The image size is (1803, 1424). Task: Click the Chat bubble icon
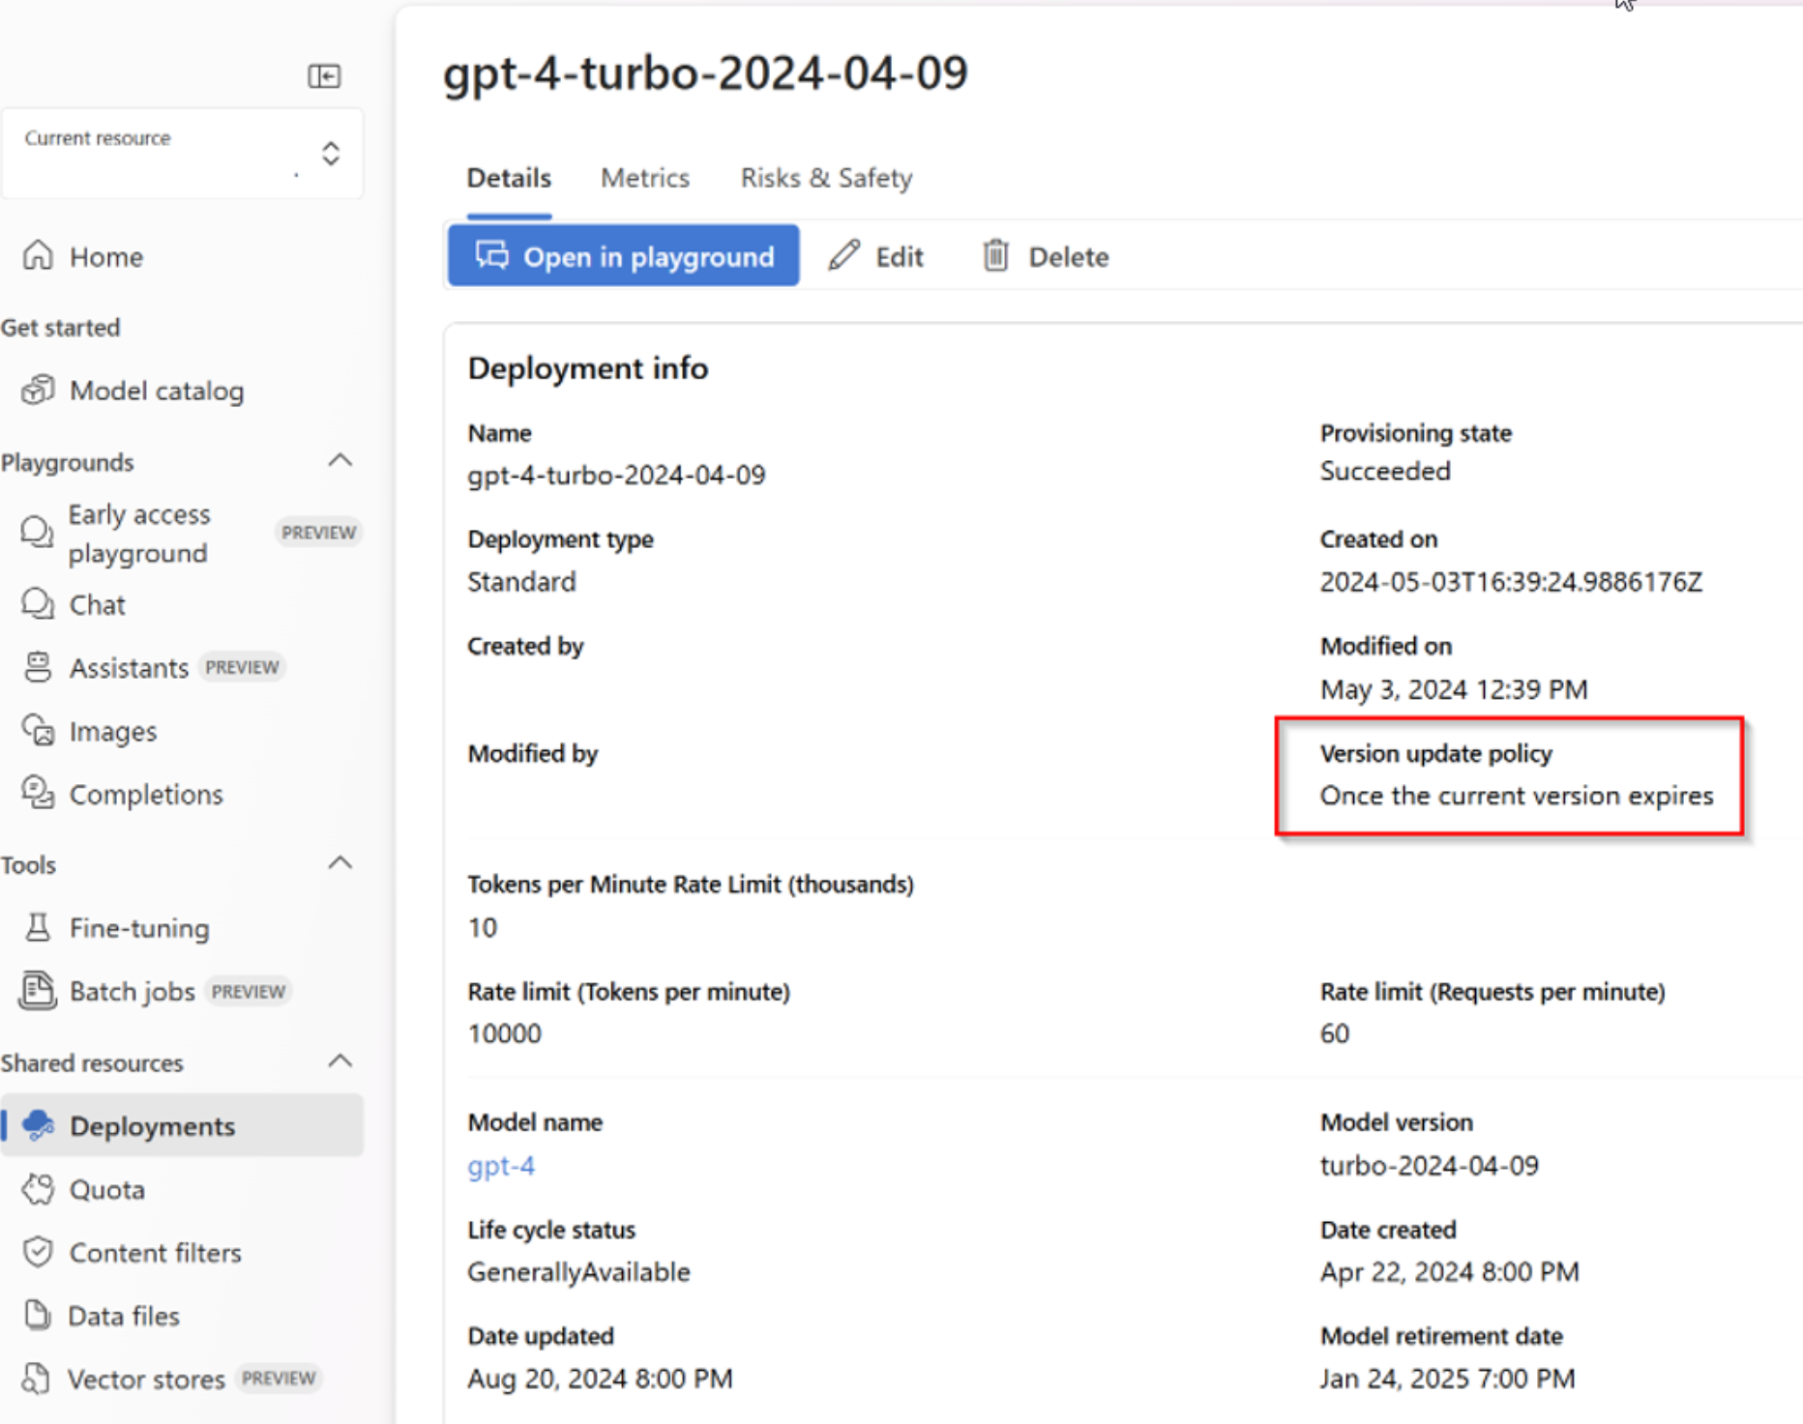pyautogui.click(x=38, y=604)
